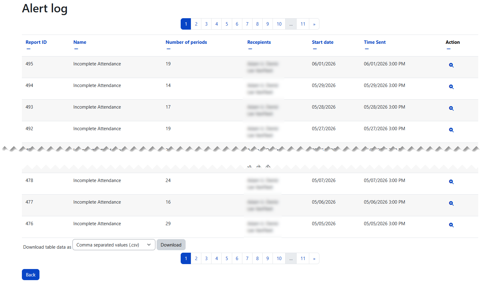Sort table by Name
Viewport: 481px width, 290px height.
coord(80,42)
